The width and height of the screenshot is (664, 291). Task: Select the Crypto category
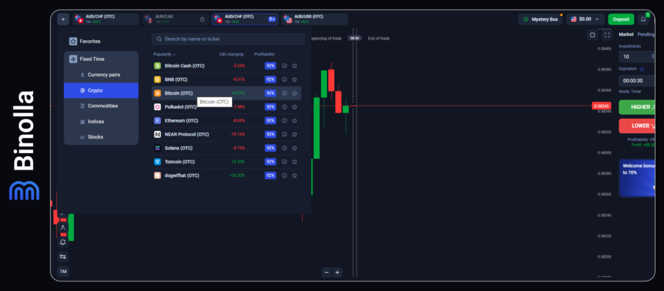[x=101, y=91]
